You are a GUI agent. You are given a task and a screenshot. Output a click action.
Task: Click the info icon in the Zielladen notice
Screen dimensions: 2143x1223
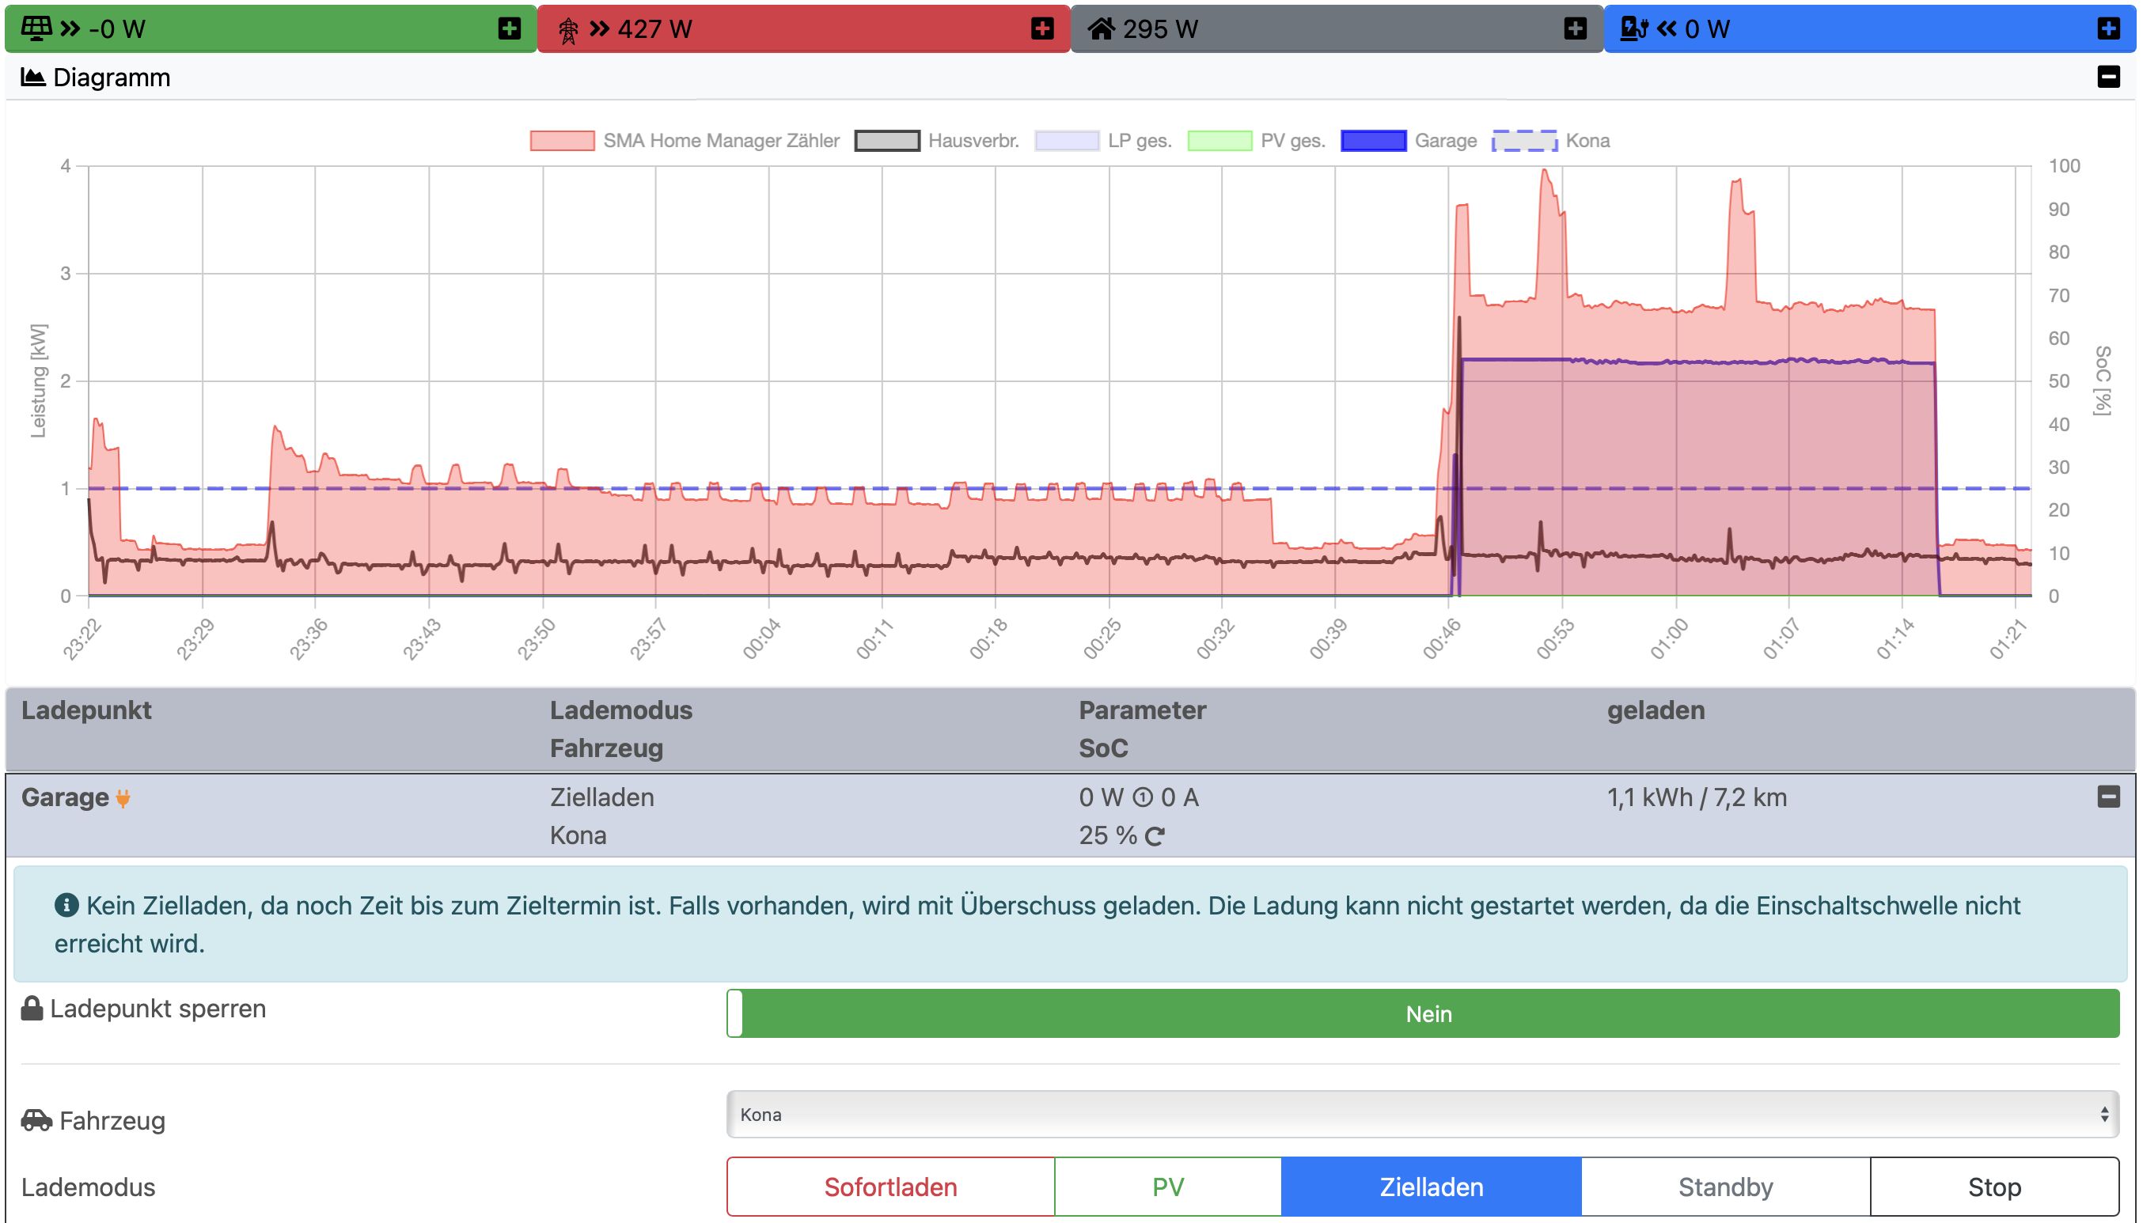point(66,906)
